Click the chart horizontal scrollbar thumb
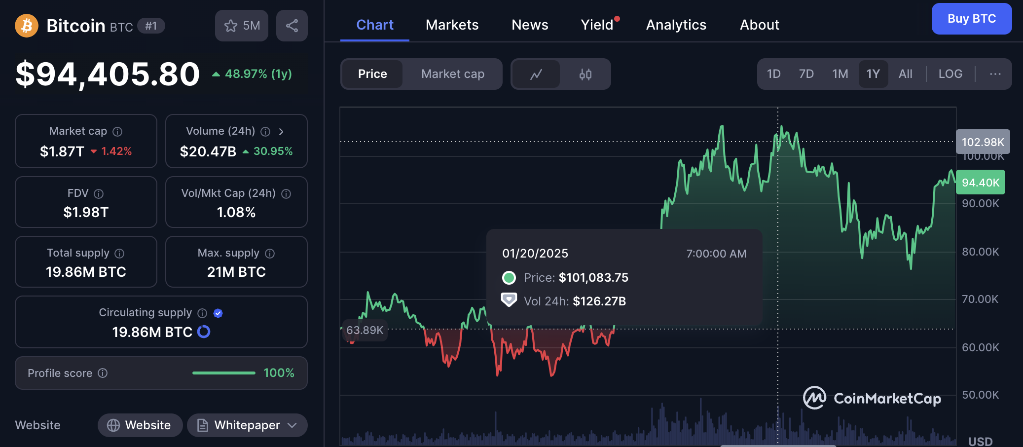1023x447 pixels. click(x=778, y=446)
